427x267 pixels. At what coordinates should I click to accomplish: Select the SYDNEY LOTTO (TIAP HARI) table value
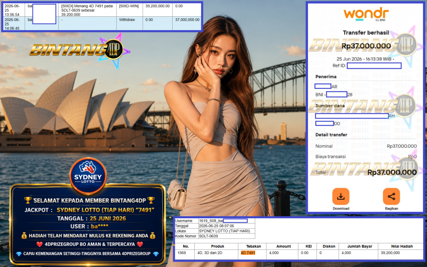point(224,231)
